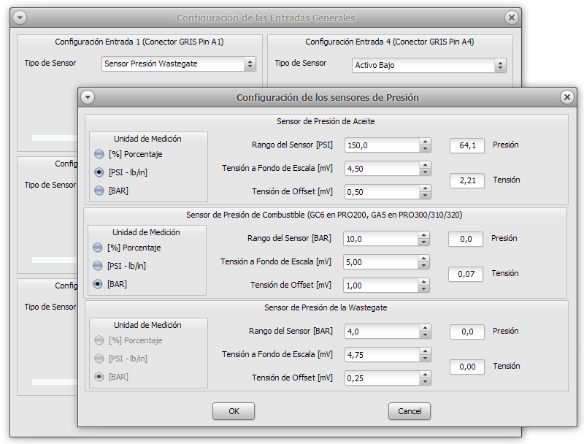Open the Entradas Generales window menu
The image size is (584, 444).
(20, 18)
